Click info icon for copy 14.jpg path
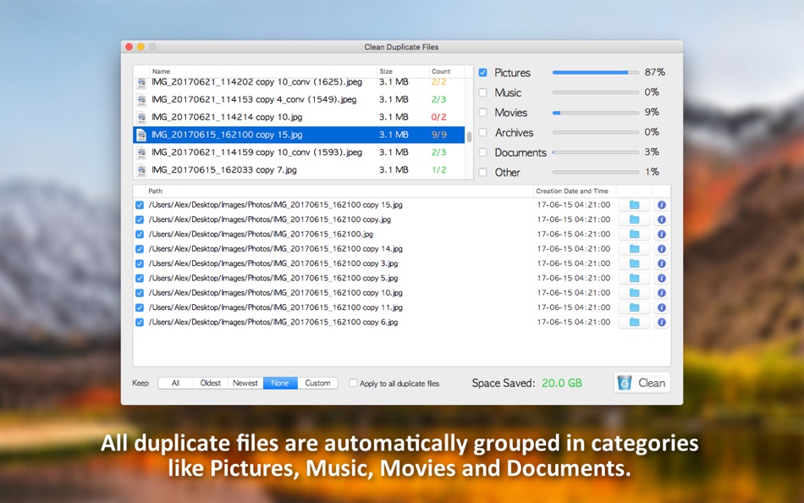This screenshot has width=804, height=503. point(662,249)
